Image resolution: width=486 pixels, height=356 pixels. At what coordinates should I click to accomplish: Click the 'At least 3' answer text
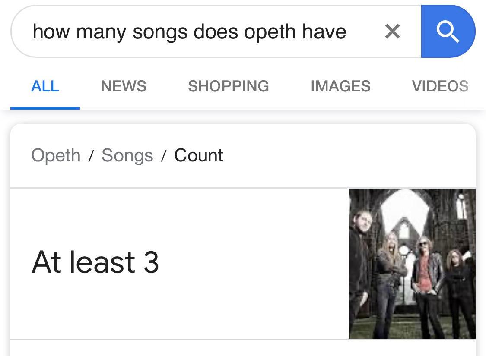96,262
